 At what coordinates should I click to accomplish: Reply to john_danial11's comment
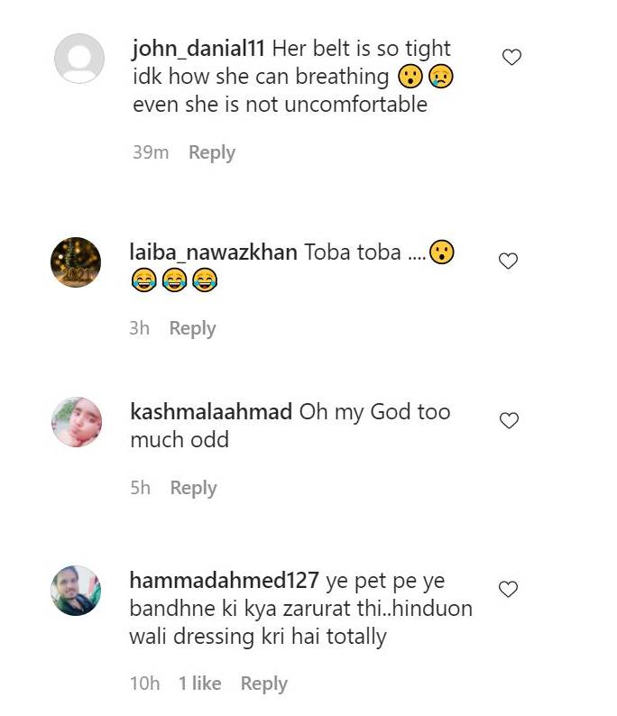[212, 152]
